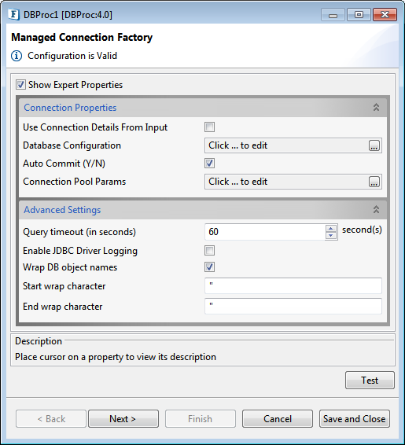Enable JDBC Driver Logging checkbox
This screenshot has height=445, width=405.
pyautogui.click(x=209, y=251)
